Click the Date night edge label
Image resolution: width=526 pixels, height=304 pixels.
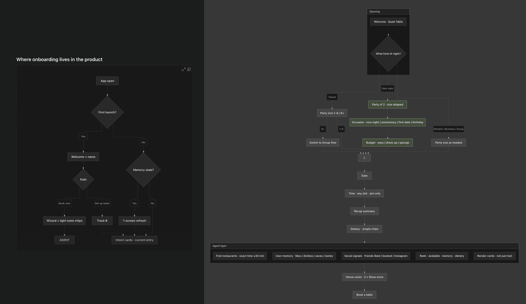click(x=387, y=88)
